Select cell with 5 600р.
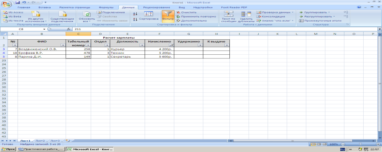The height and width of the screenshot is (152, 382). pos(159,56)
